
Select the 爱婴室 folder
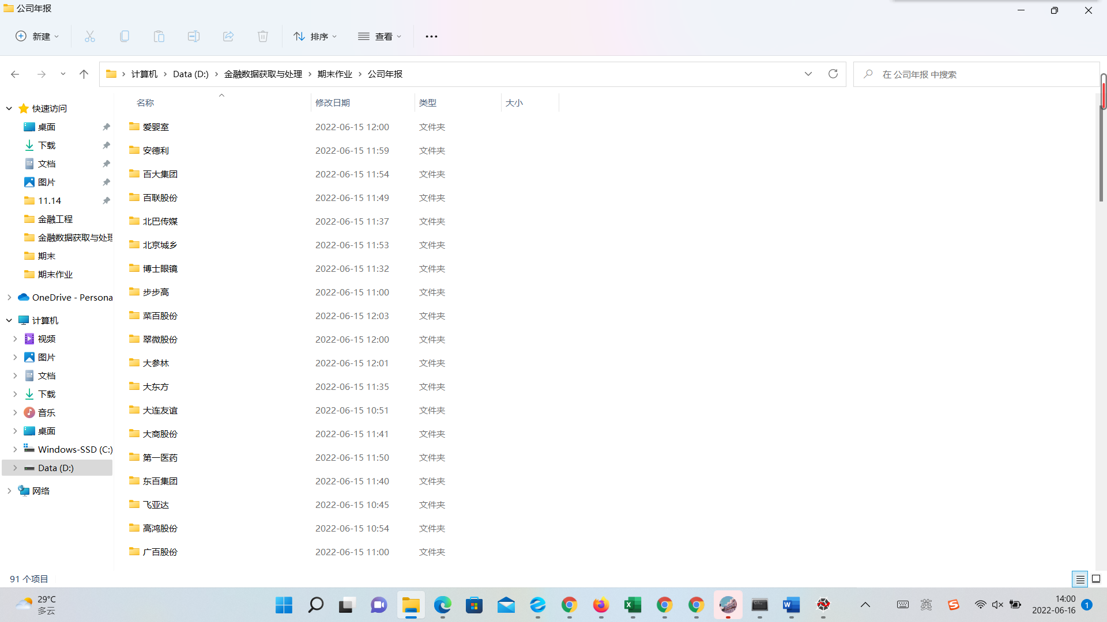156,127
